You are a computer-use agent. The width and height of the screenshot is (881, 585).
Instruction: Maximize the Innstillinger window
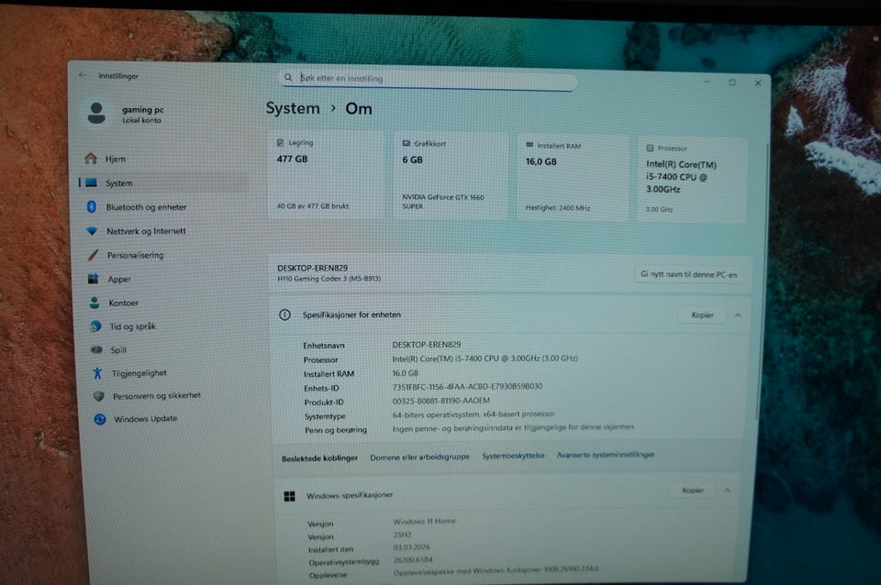[x=732, y=83]
